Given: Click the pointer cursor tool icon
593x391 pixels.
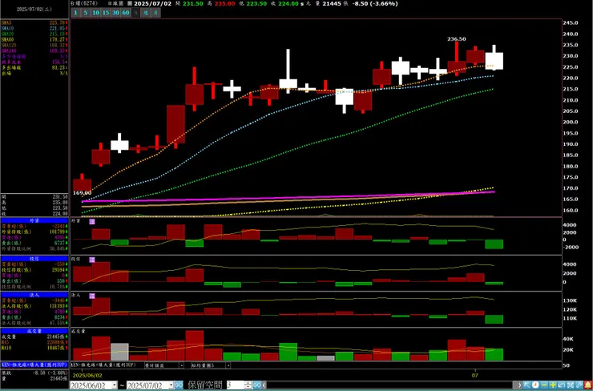Looking at the screenshot, I should coord(526,385).
